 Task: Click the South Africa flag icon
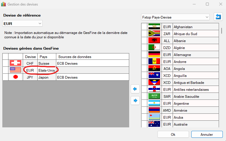pyautogui.click(x=154, y=34)
